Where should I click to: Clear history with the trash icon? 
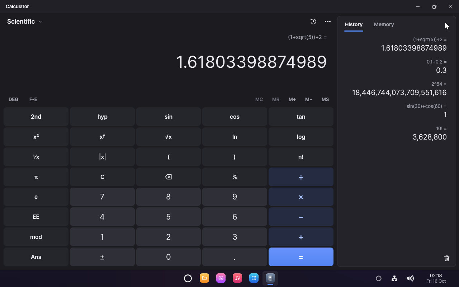point(447,258)
